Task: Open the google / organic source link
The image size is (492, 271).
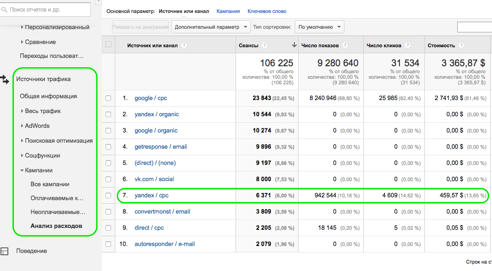Action: tap(156, 130)
